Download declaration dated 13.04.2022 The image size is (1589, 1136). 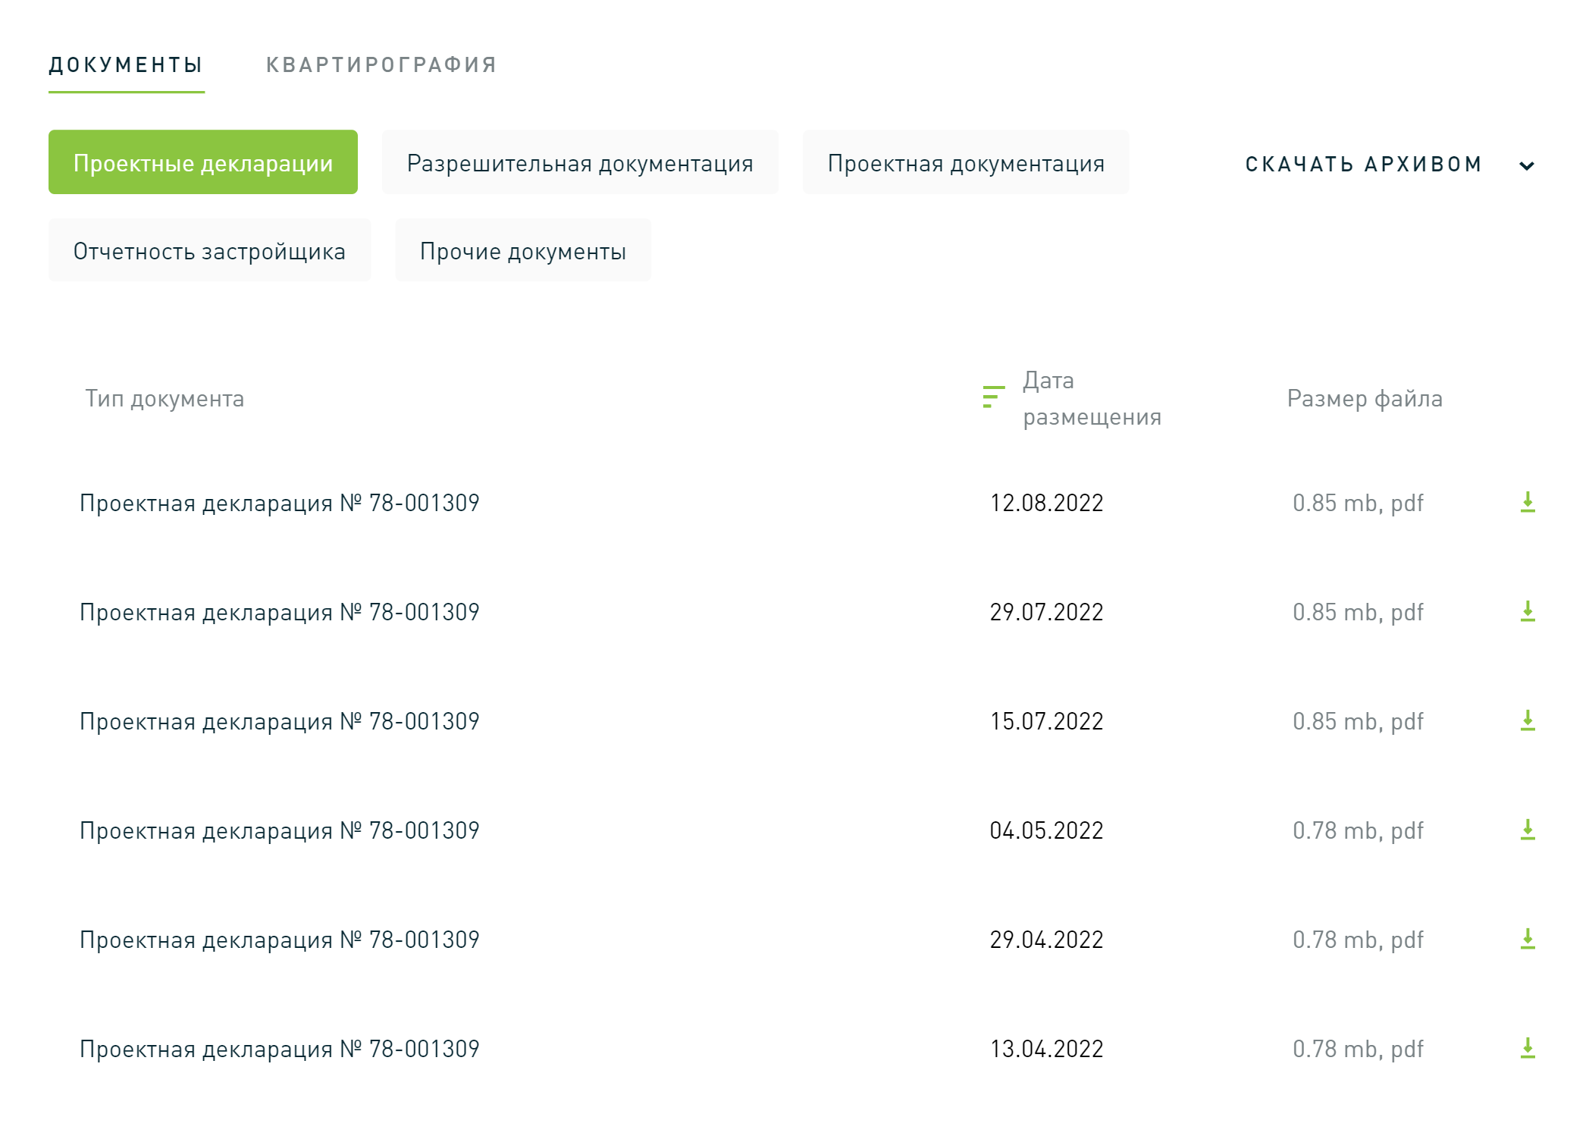click(x=1528, y=1048)
